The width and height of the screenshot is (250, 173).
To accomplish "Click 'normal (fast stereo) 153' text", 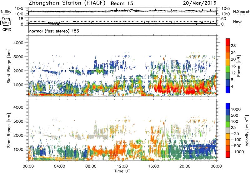I will [x=54, y=31].
